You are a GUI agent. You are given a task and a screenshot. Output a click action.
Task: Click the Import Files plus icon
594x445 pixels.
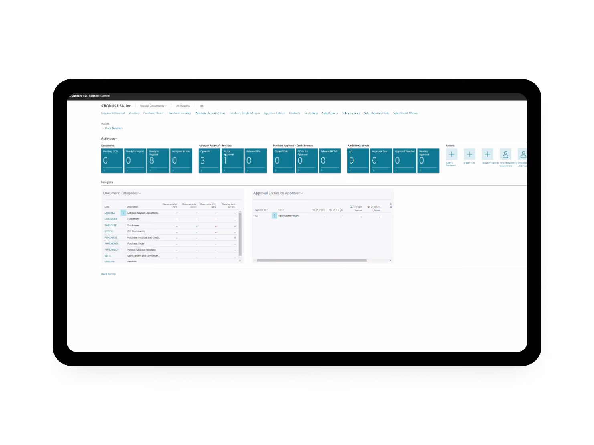(469, 154)
